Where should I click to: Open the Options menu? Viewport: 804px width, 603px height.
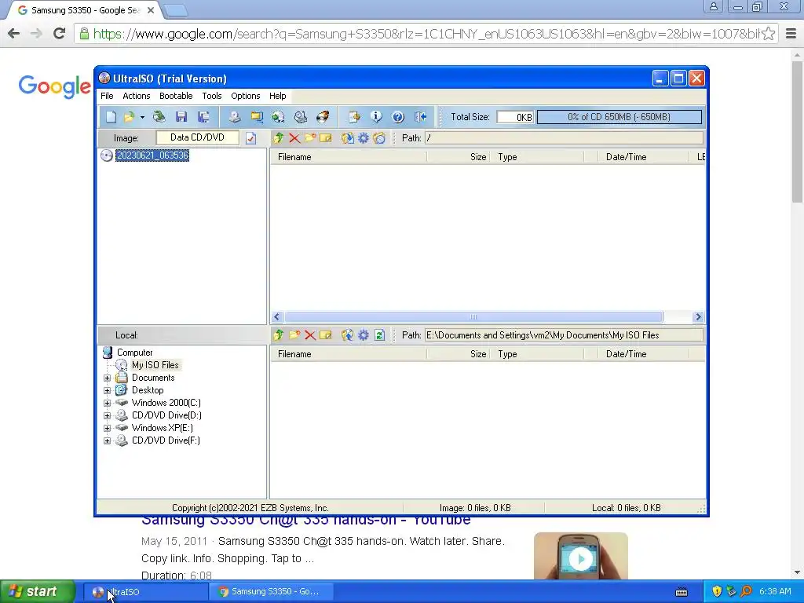coord(246,96)
